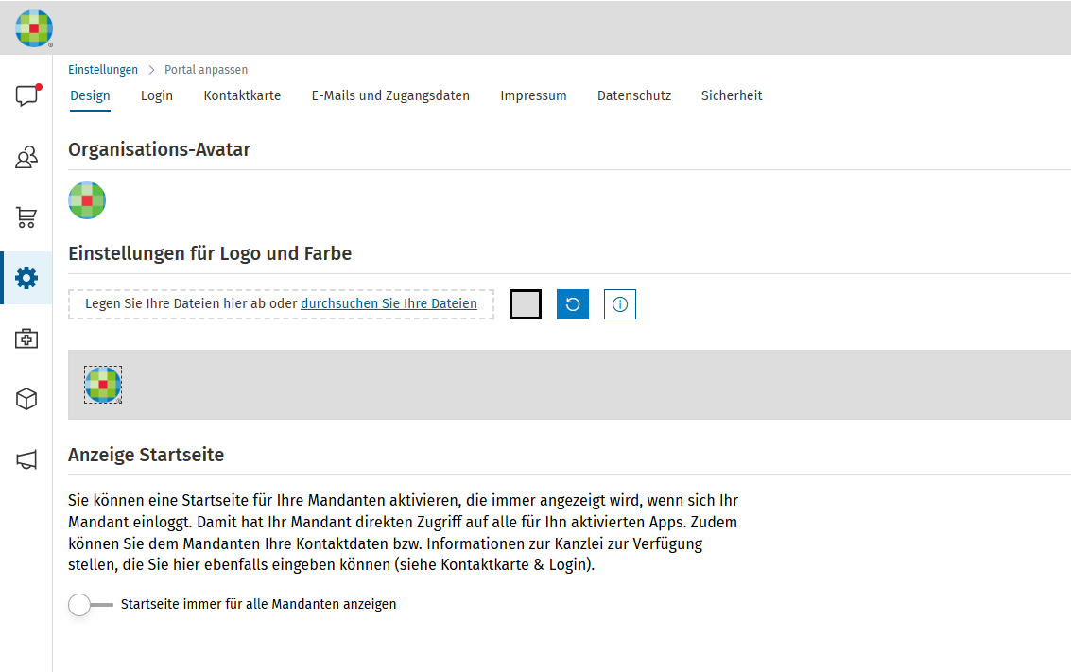Image resolution: width=1071 pixels, height=672 pixels.
Task: Click the blue reset color button
Action: 573,304
